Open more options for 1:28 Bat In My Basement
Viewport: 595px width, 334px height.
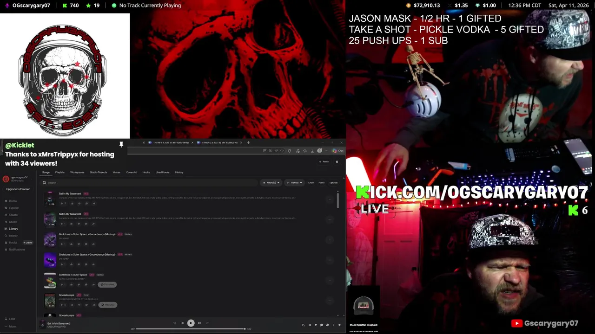click(330, 199)
